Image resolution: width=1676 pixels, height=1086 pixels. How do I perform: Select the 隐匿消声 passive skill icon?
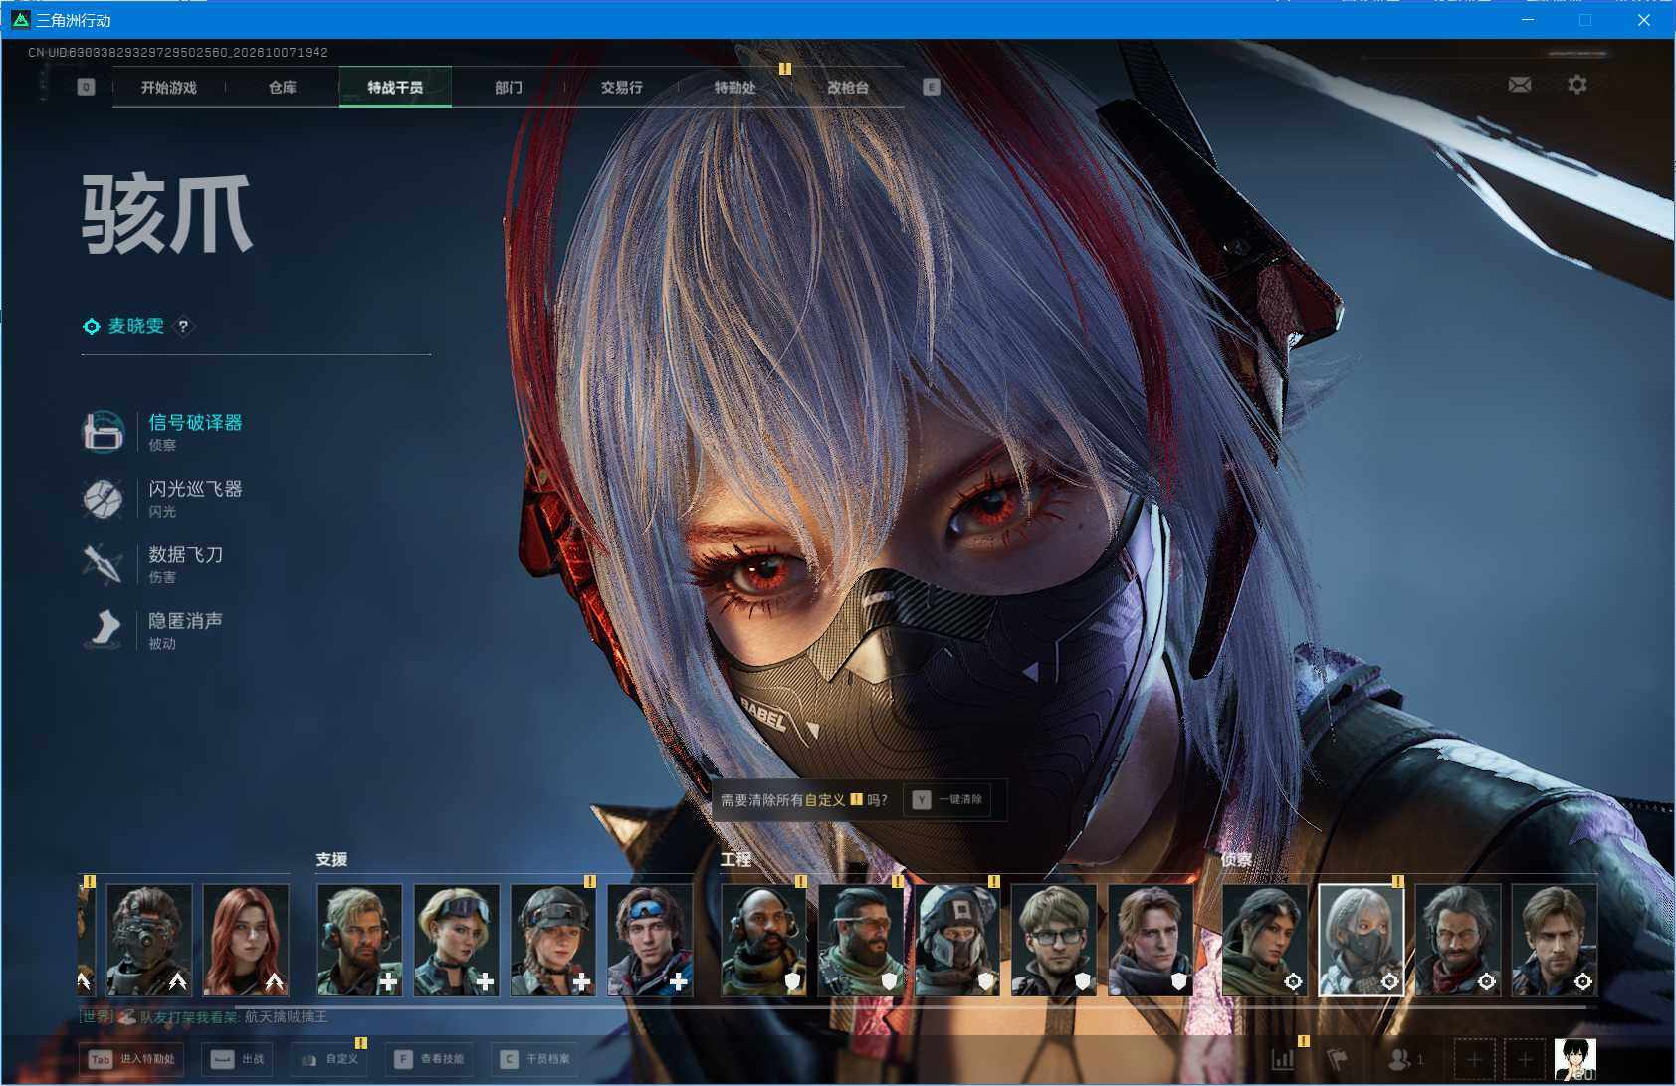click(x=103, y=629)
